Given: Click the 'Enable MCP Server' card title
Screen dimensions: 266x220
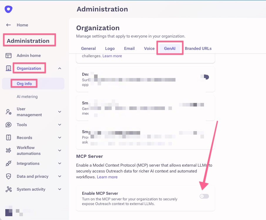Looking at the screenshot, I should 100,193.
